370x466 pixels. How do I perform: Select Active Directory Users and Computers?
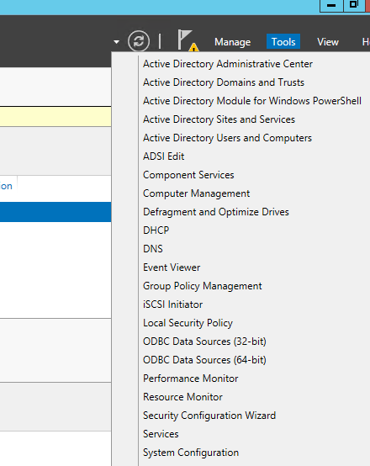pos(227,138)
